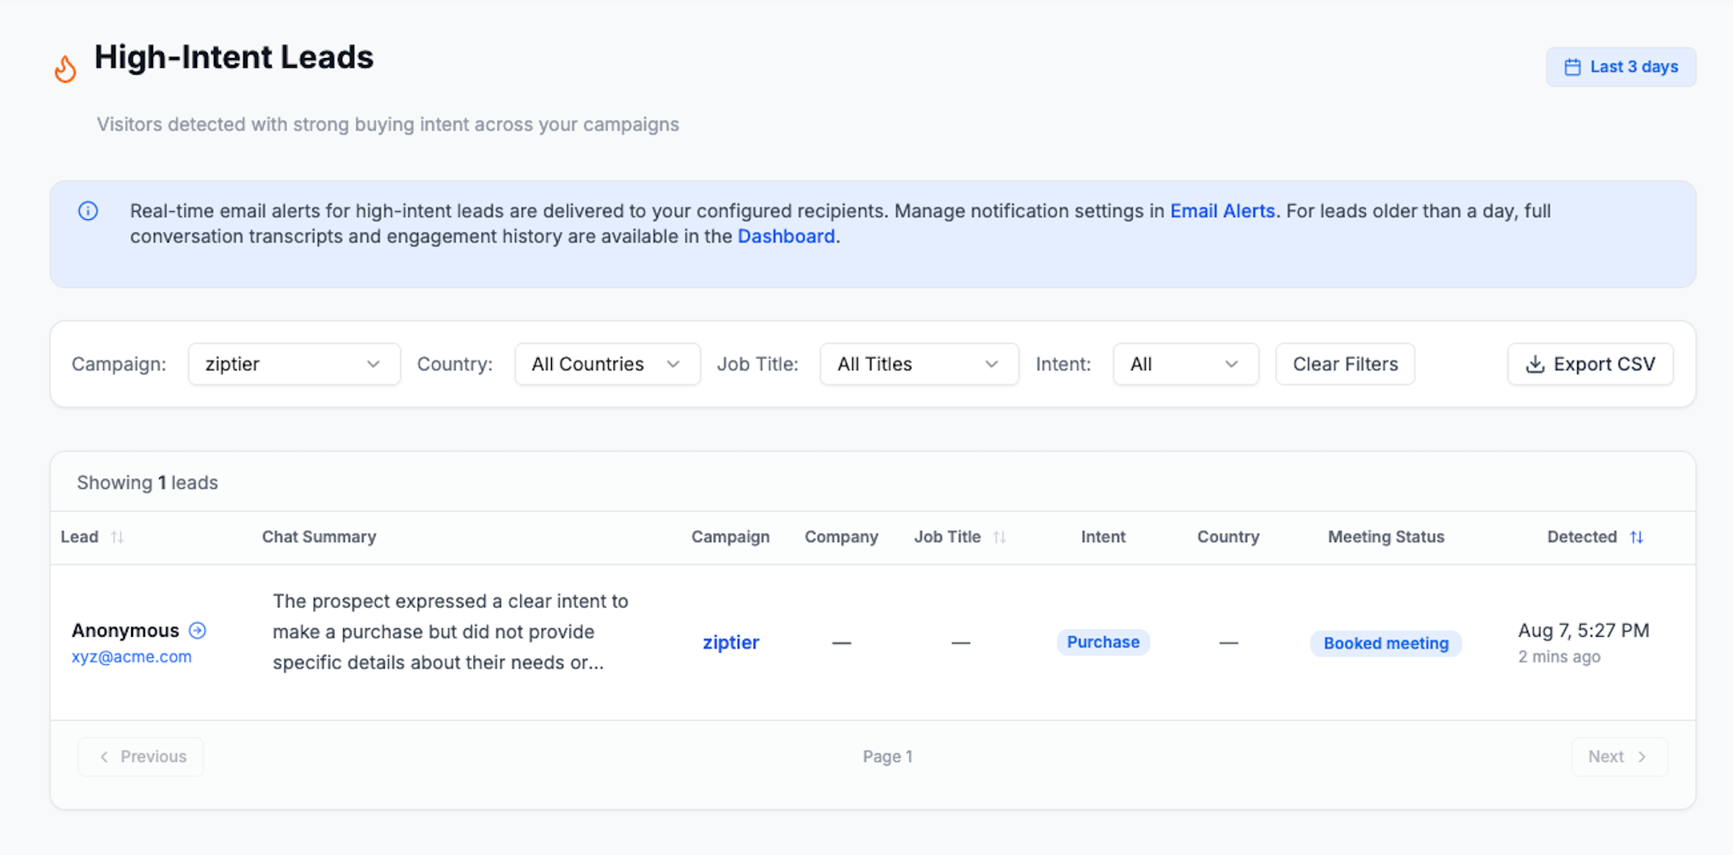Click the Campaign column header

point(731,537)
